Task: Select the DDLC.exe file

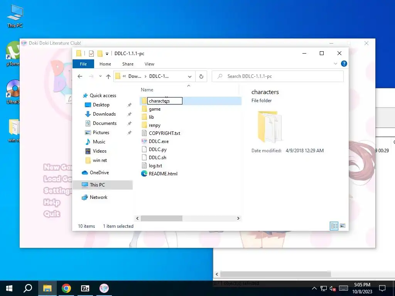Action: [x=159, y=141]
